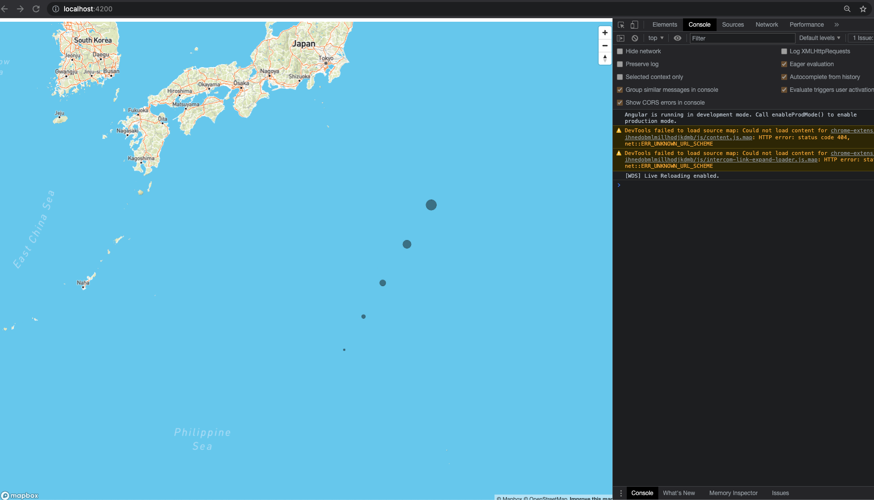Click the Mapbox logo
Viewport: 874px width, 500px height.
[20, 495]
